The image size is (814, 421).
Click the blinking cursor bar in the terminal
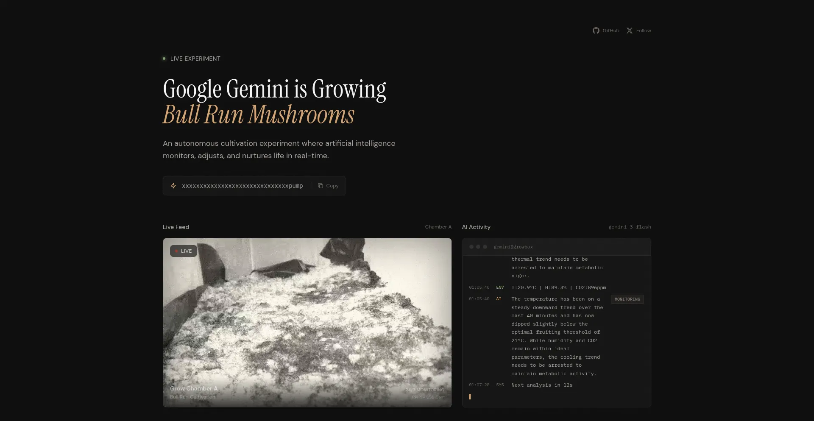470,397
